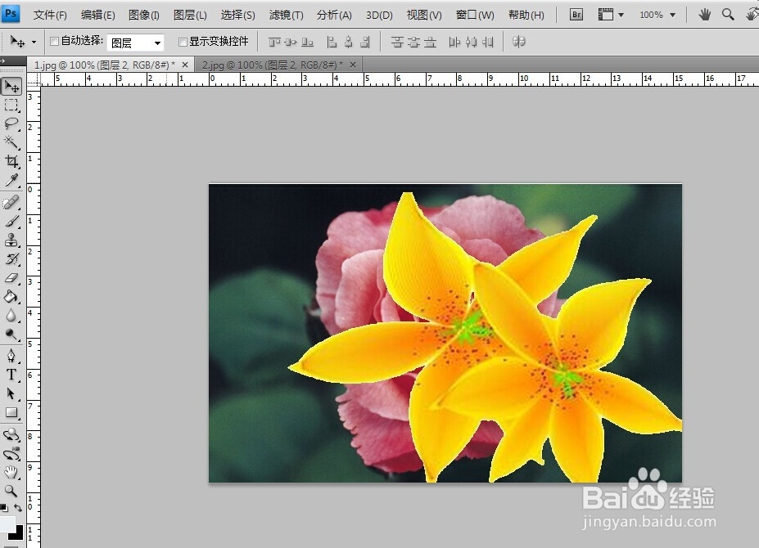The image size is (759, 548).
Task: Select the Eraser tool
Action: coord(11,277)
